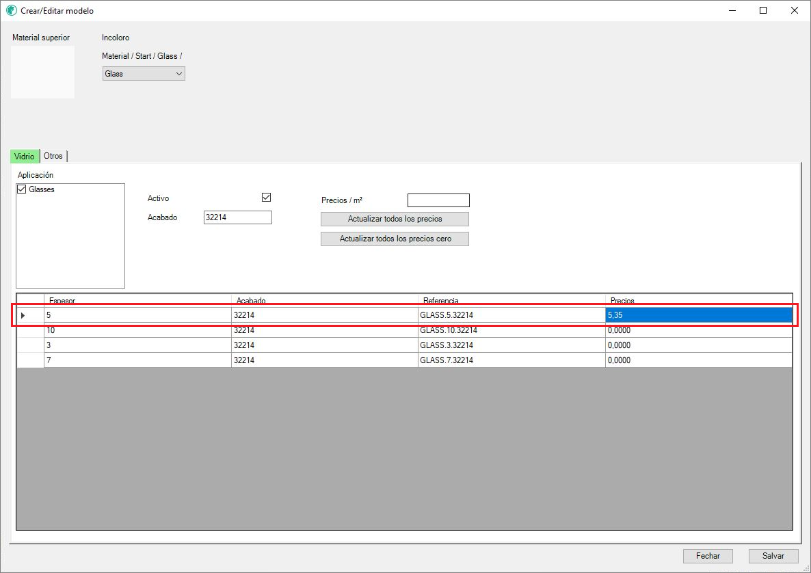Toggle the Glasses application checkbox

[22, 189]
